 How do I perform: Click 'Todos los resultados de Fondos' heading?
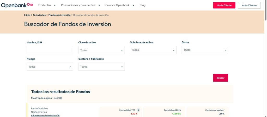[x=60, y=92]
